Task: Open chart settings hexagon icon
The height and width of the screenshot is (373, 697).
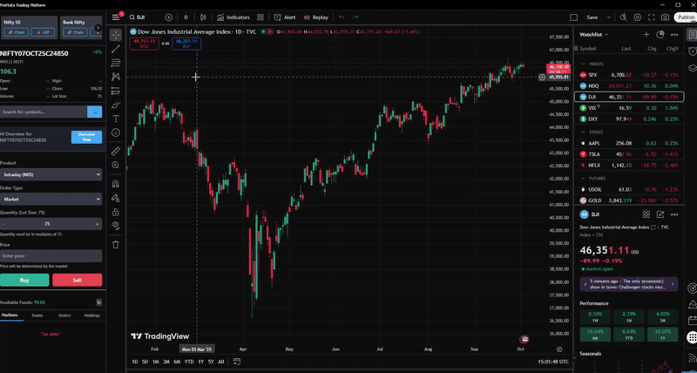Action: click(638, 17)
